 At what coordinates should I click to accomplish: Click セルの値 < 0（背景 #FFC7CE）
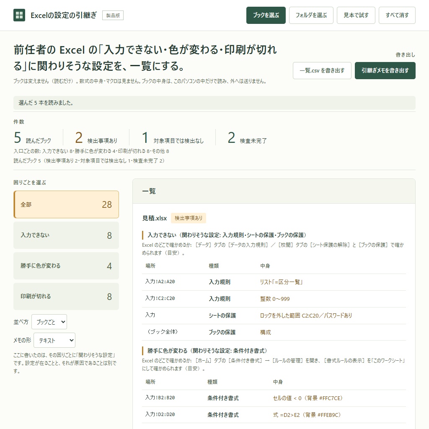pyautogui.click(x=309, y=398)
